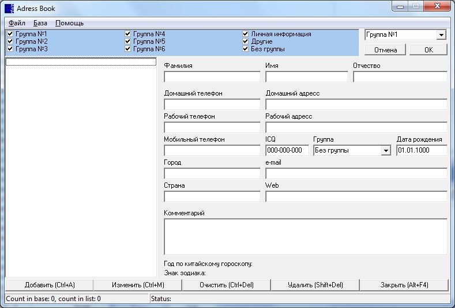Image resolution: width=455 pixels, height=308 pixels.
Task: Expand the Группа №1 dropdown at top right
Action: click(441, 35)
